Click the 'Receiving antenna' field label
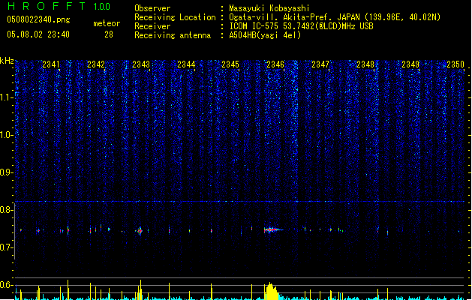Viewport: 472px width, 300px height. coord(173,35)
